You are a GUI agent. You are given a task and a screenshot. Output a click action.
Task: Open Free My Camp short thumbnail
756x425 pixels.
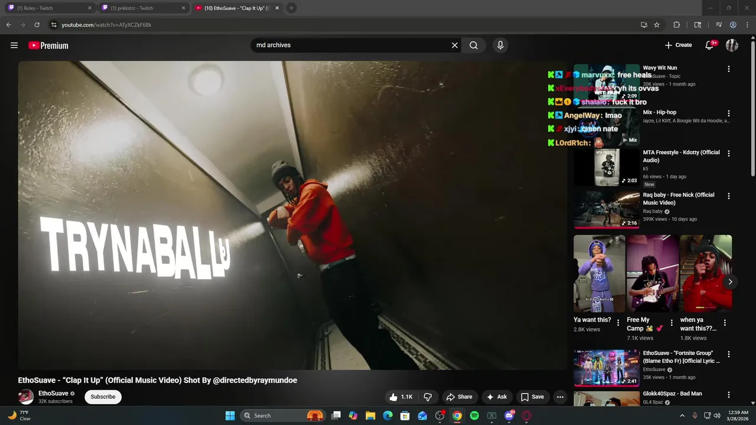[x=653, y=274]
